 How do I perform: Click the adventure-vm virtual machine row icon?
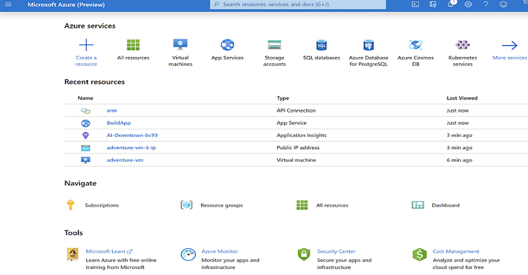85,160
